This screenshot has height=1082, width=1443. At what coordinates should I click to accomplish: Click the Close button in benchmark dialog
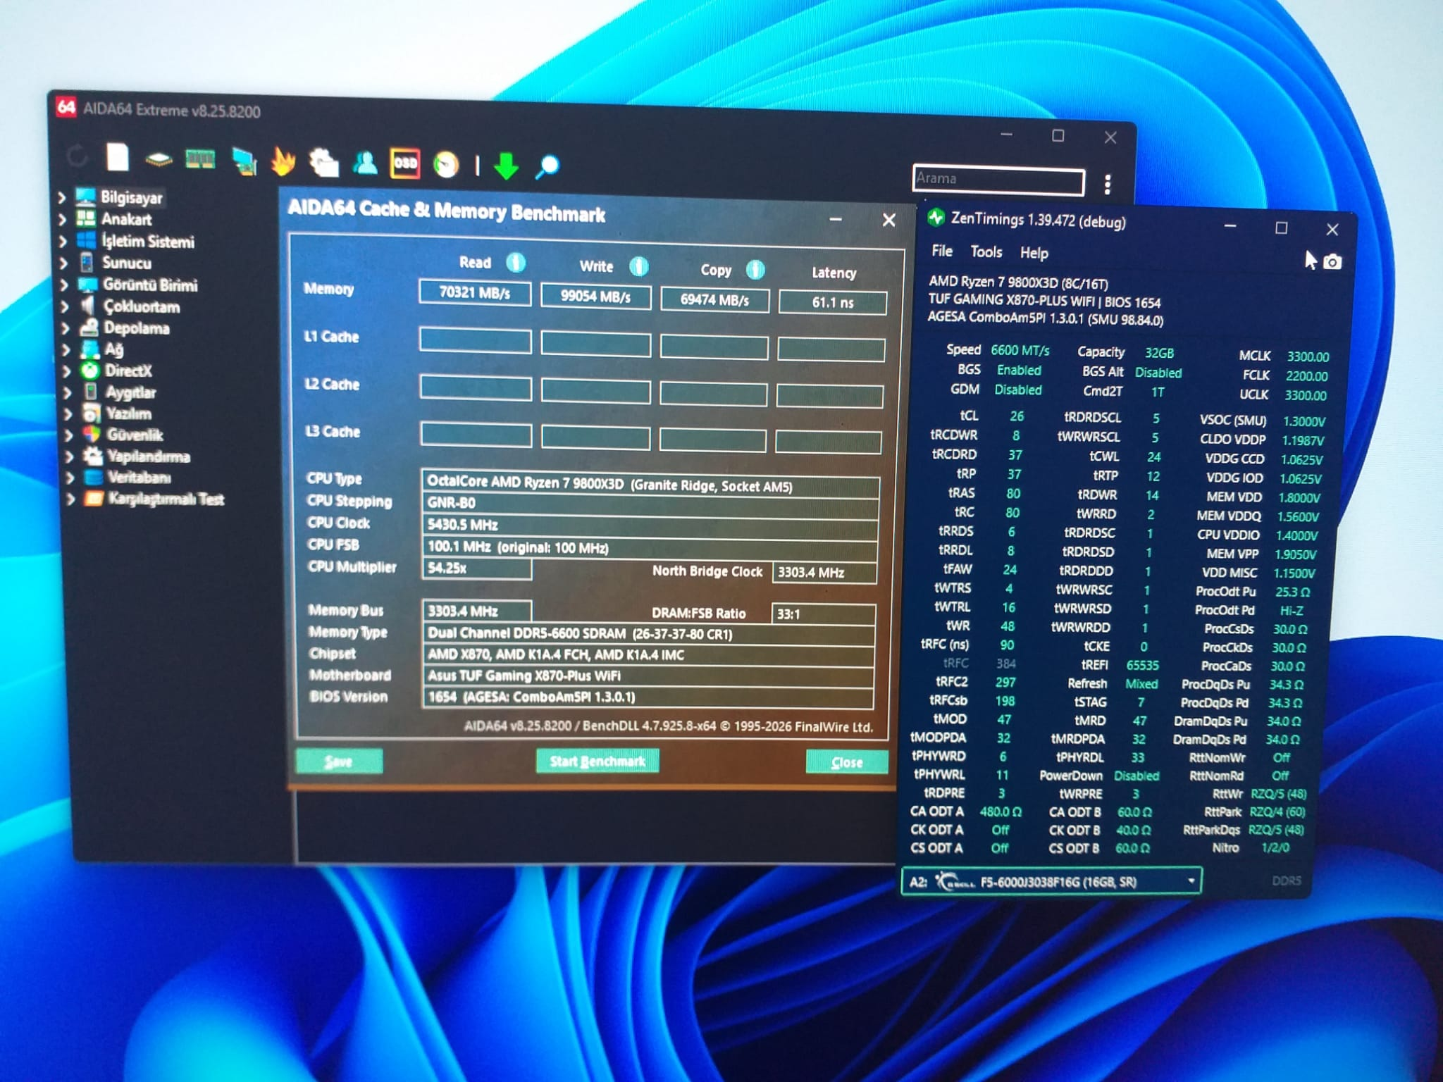[846, 763]
